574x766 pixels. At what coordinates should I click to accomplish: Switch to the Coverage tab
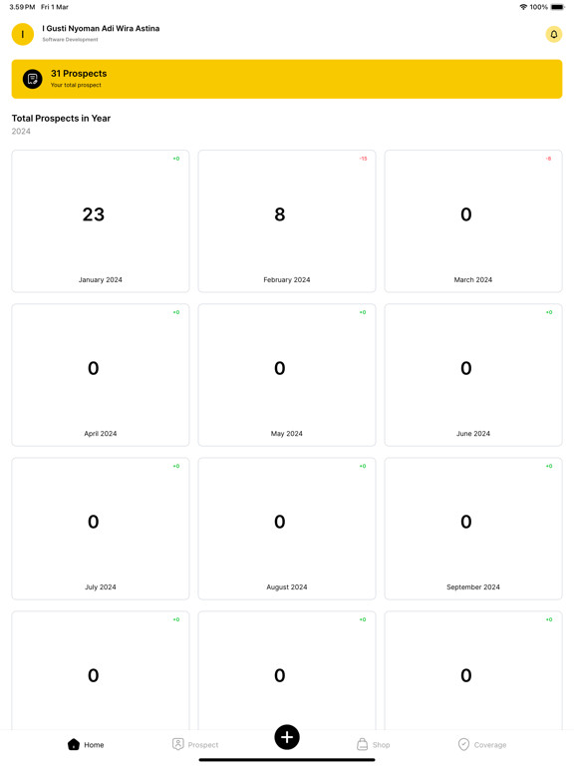point(482,744)
